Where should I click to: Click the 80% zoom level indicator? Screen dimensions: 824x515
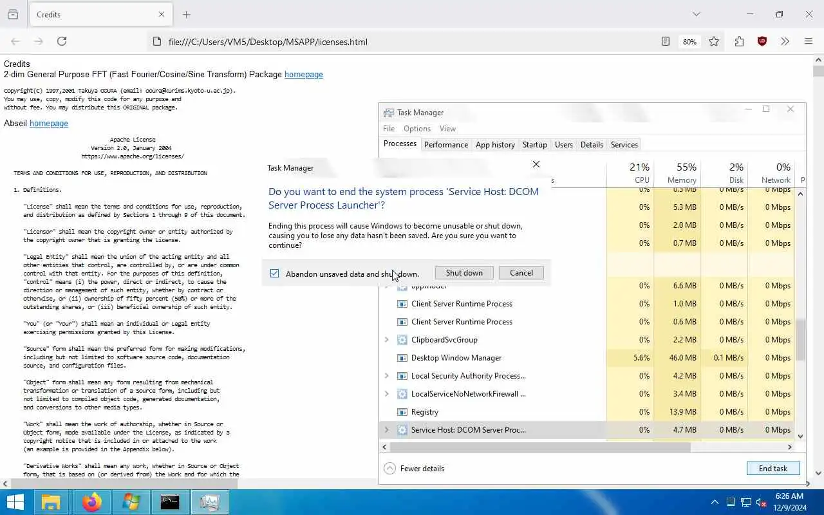point(689,42)
